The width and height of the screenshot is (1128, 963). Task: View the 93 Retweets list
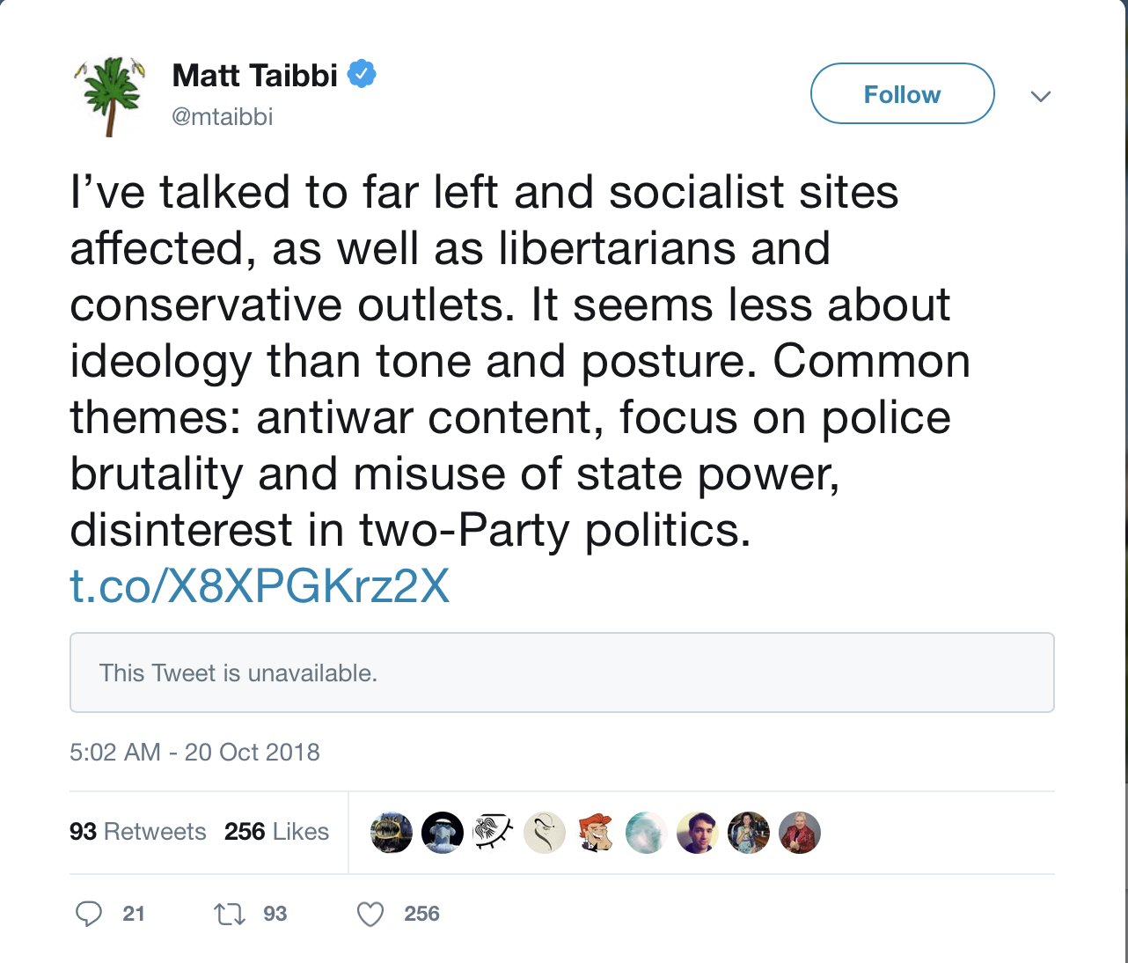coord(137,832)
